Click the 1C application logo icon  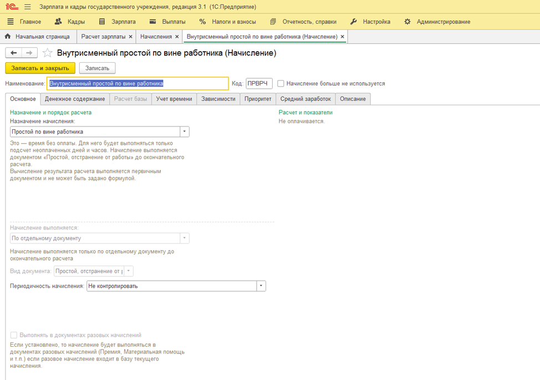tap(12, 7)
